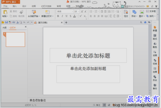Open the font name dropdown (宋体)
The image size is (161, 108).
click(x=73, y=12)
